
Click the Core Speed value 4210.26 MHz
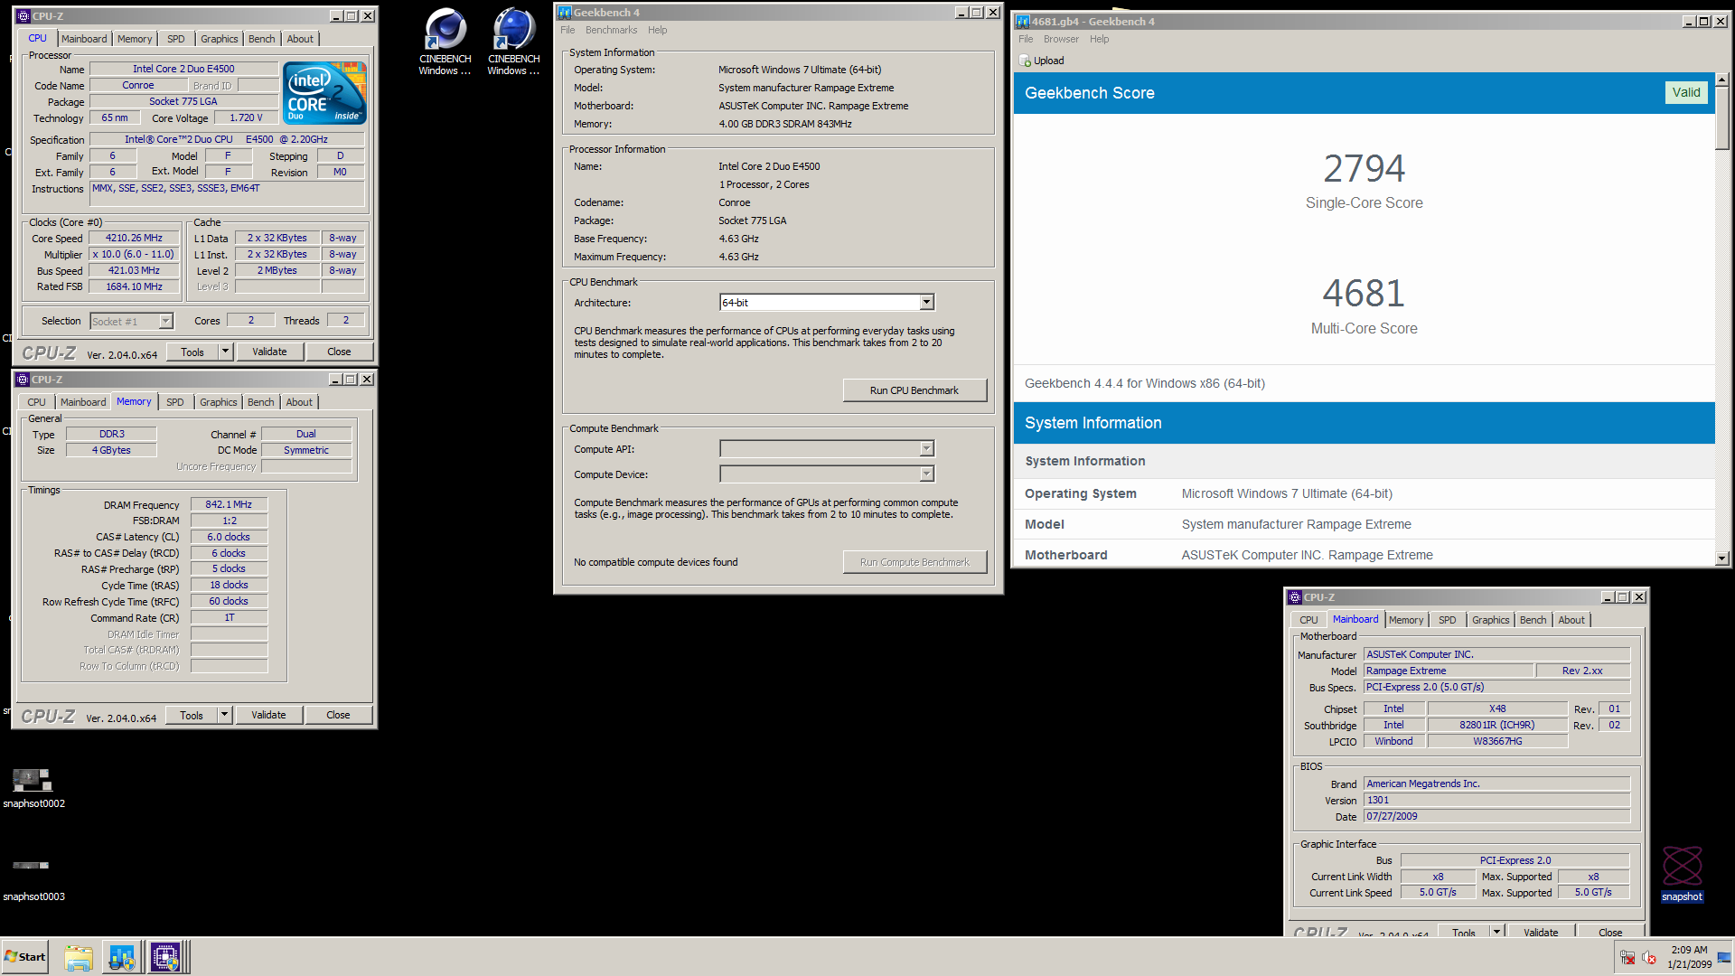[x=134, y=239]
